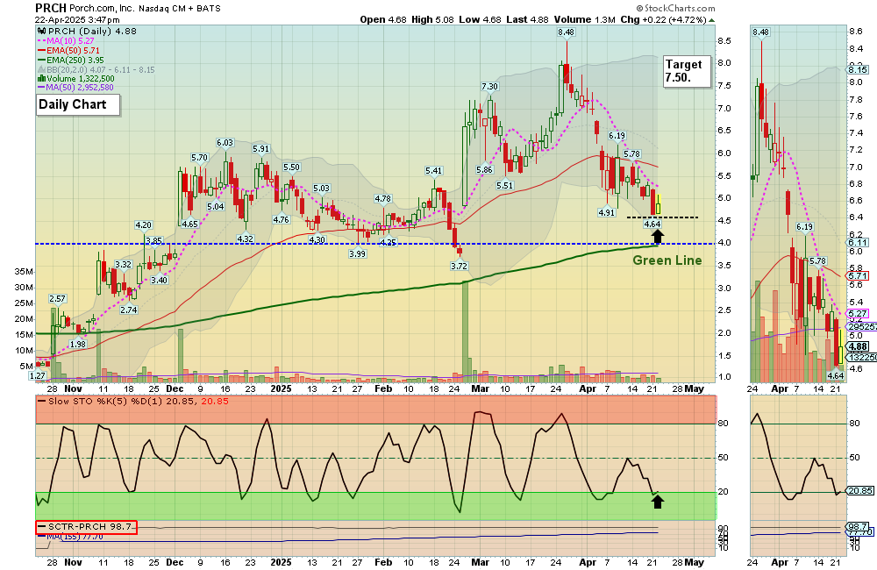Click the 8.48 high label in zoomed side panel

coord(761,32)
